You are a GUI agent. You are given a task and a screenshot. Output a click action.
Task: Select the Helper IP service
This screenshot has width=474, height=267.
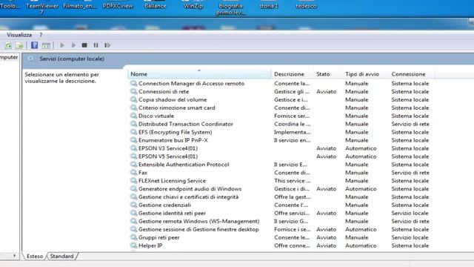pyautogui.click(x=150, y=245)
